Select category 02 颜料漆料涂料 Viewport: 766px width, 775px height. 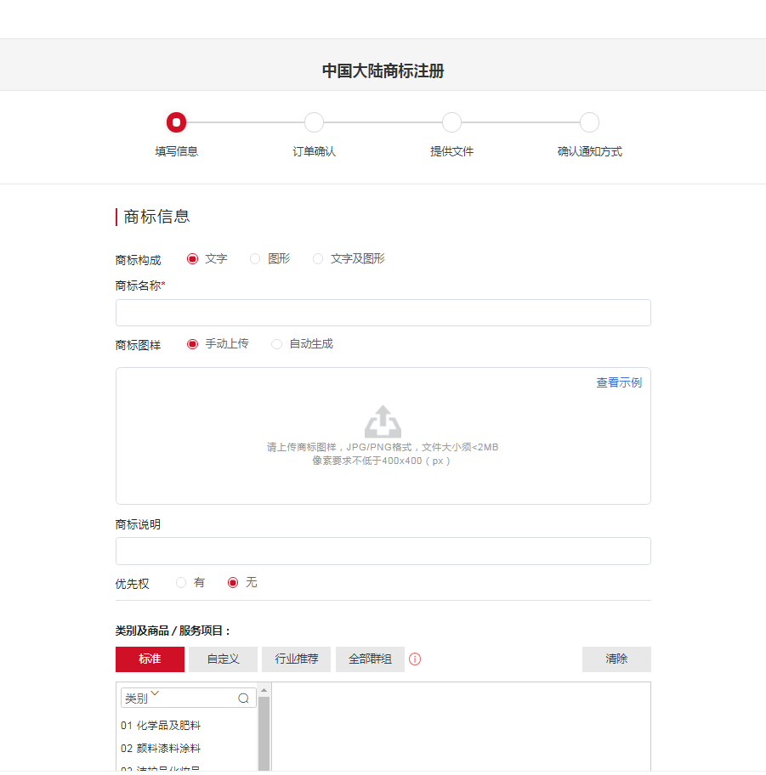pyautogui.click(x=161, y=749)
